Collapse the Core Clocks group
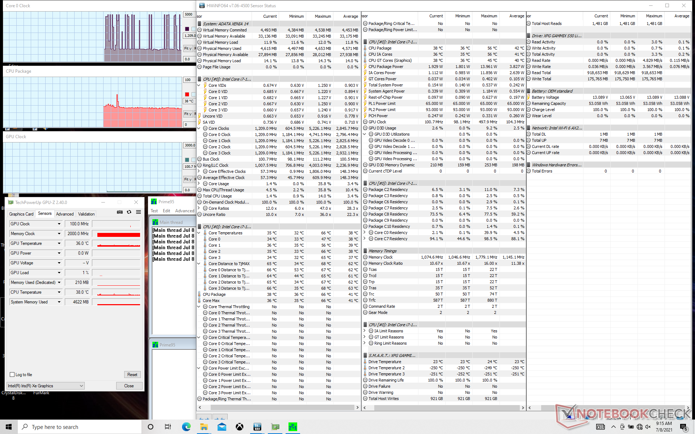The image size is (695, 434). point(199,128)
